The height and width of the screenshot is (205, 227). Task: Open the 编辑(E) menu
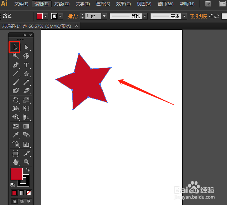tap(42, 4)
